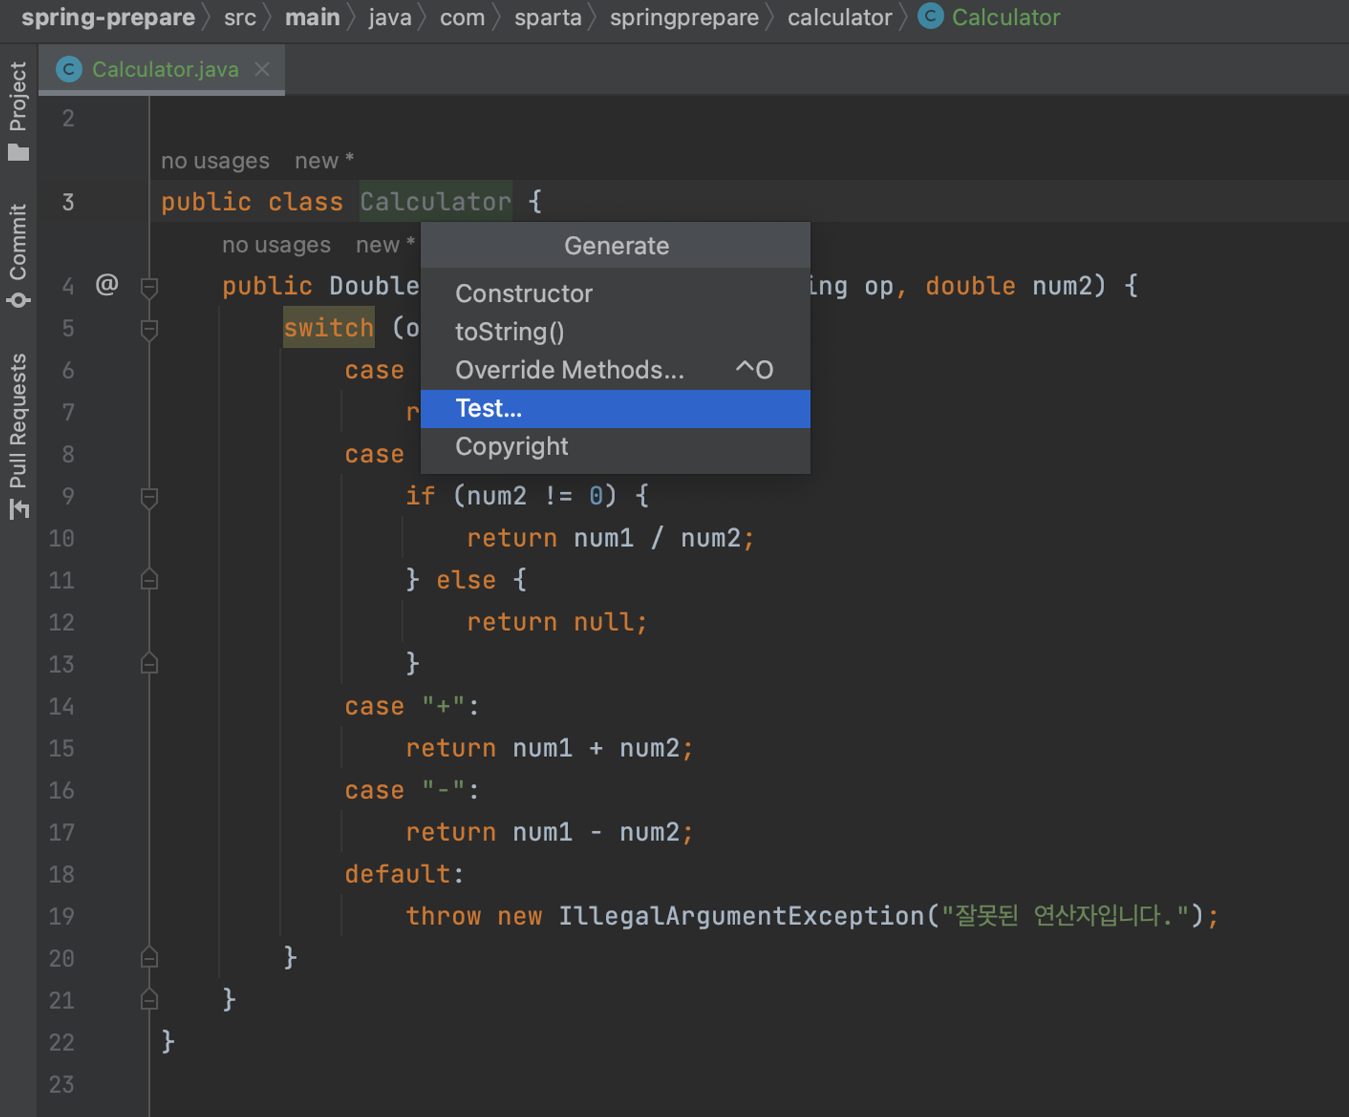Close the Calculator.java editor tab

point(262,69)
